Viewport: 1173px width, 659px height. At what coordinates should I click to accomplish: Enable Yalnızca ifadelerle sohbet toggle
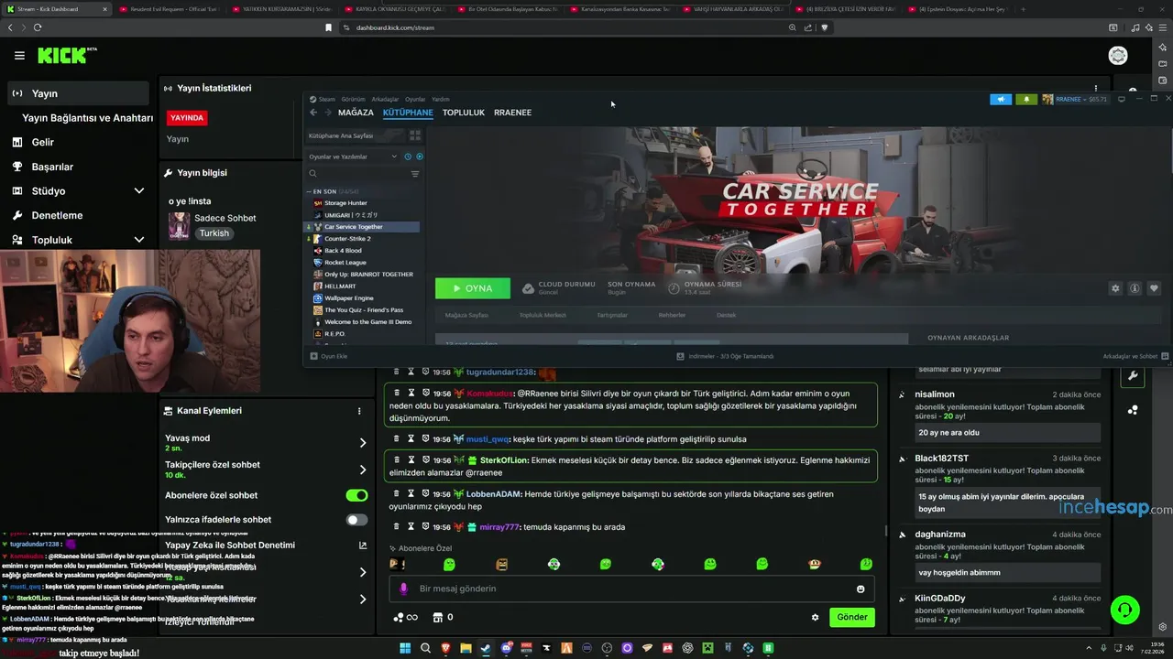[x=356, y=520]
